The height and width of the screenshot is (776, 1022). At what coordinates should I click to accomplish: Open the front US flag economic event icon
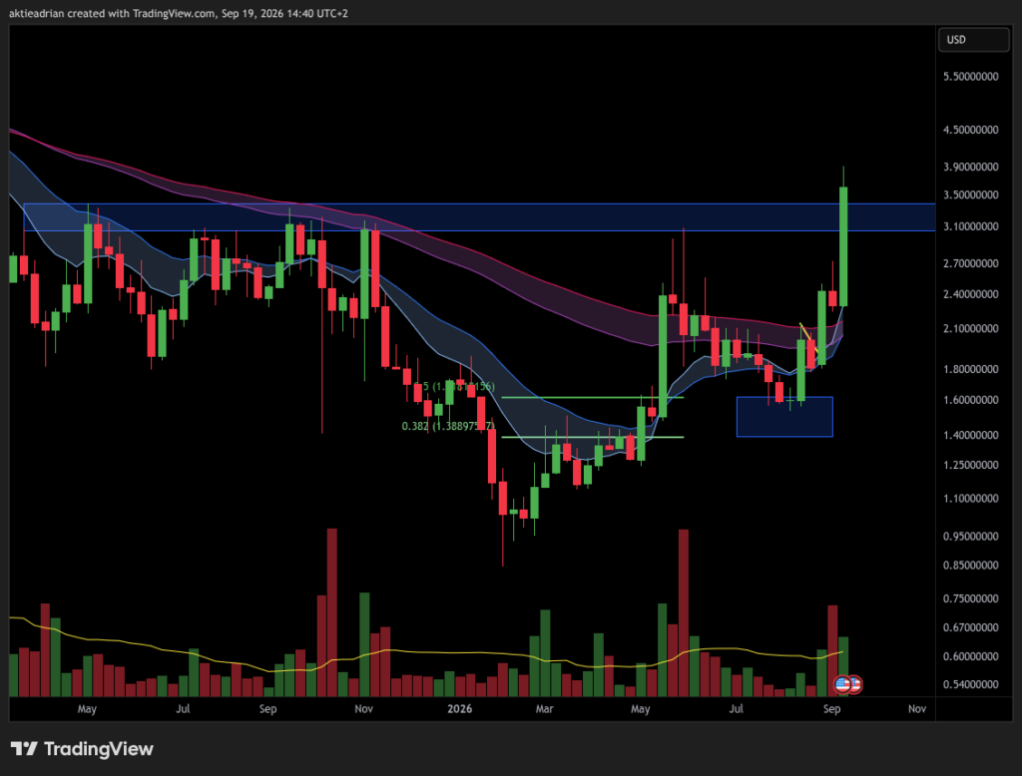tap(842, 685)
